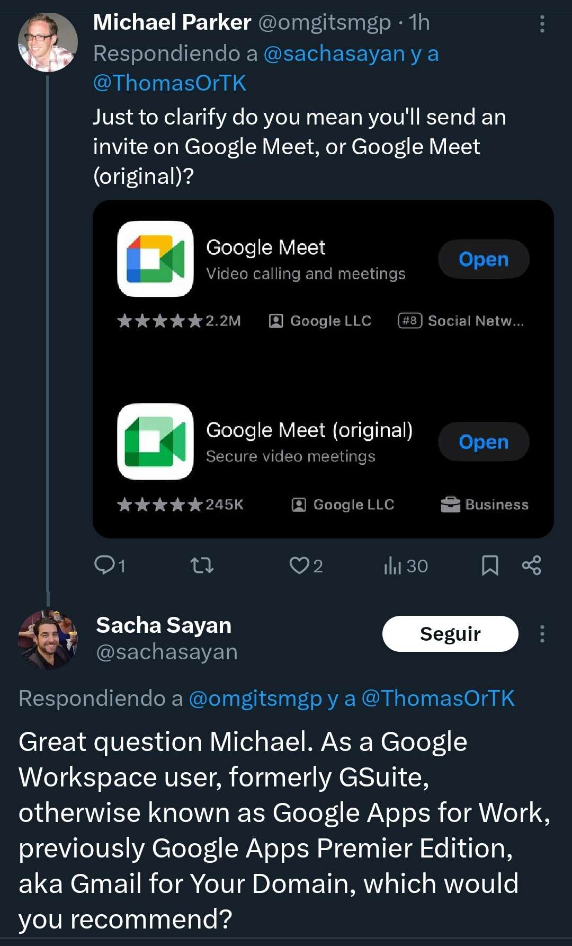Viewport: 572px width, 946px height.
Task: Follow Sacha Sayan with Seguir button
Action: (x=450, y=634)
